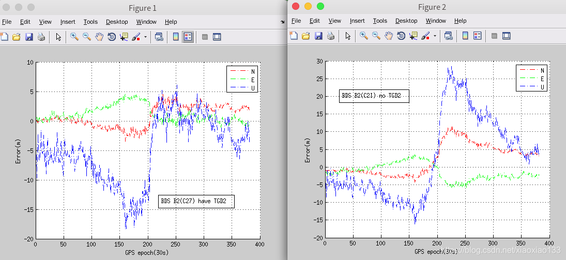
Task: Select Edit Plot arrow in Figure 1
Action: (x=58, y=37)
